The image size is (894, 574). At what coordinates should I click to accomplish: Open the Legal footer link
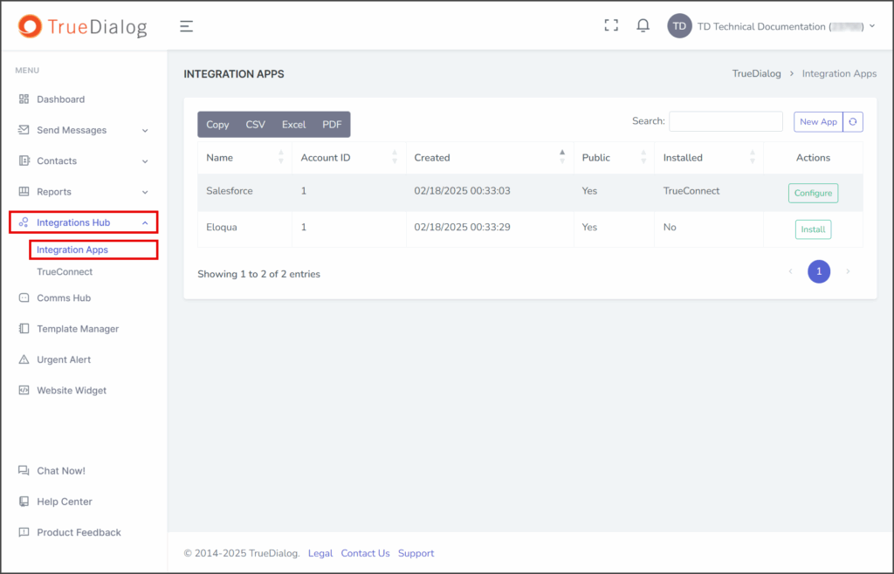click(320, 553)
